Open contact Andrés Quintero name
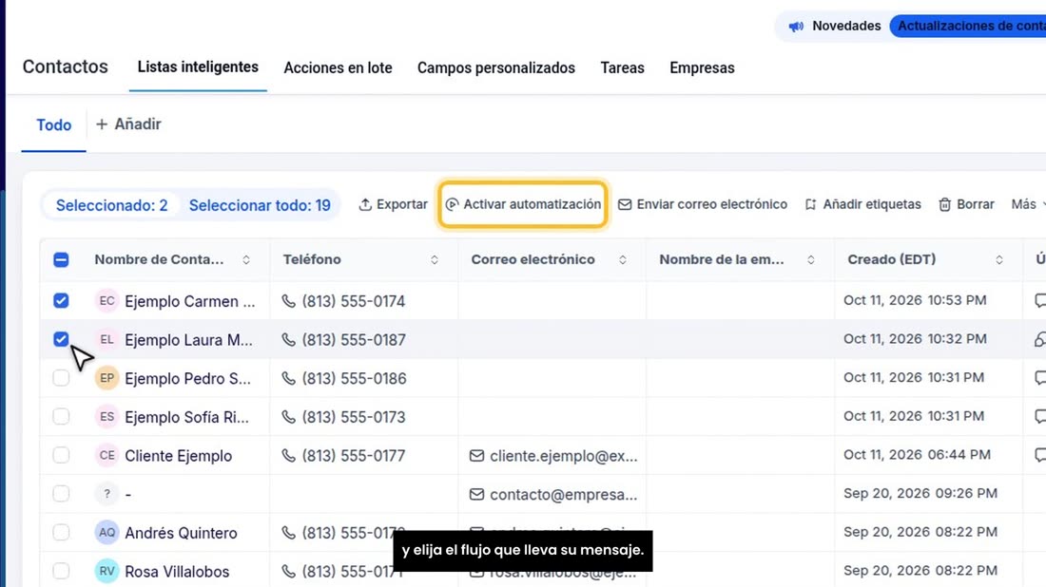Viewport: 1046px width, 587px height. 181,533
